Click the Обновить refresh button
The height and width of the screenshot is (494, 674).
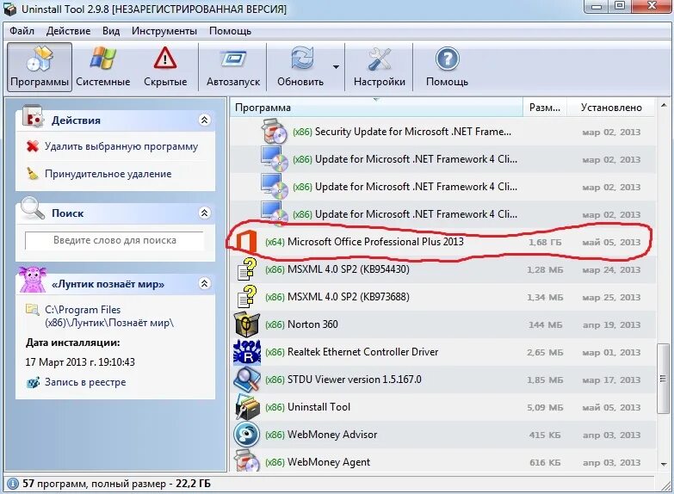tap(300, 66)
